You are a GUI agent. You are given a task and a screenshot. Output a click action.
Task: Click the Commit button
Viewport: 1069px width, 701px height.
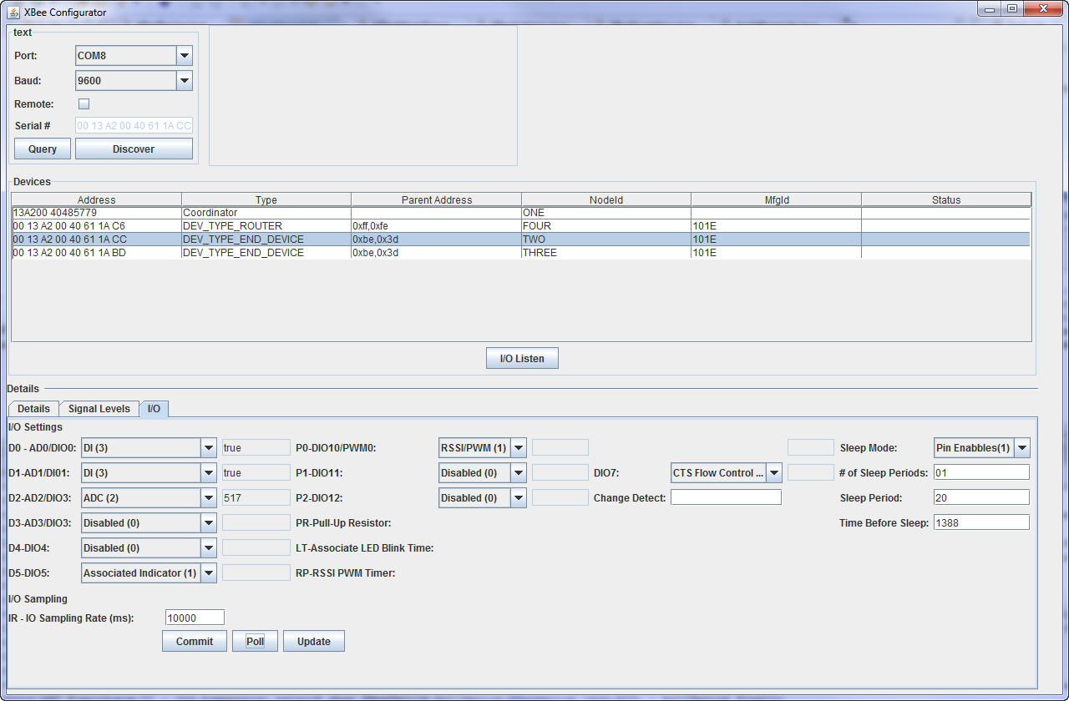[x=194, y=642]
